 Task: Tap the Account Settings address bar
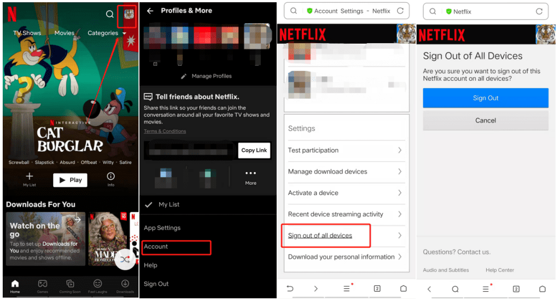pyautogui.click(x=346, y=11)
